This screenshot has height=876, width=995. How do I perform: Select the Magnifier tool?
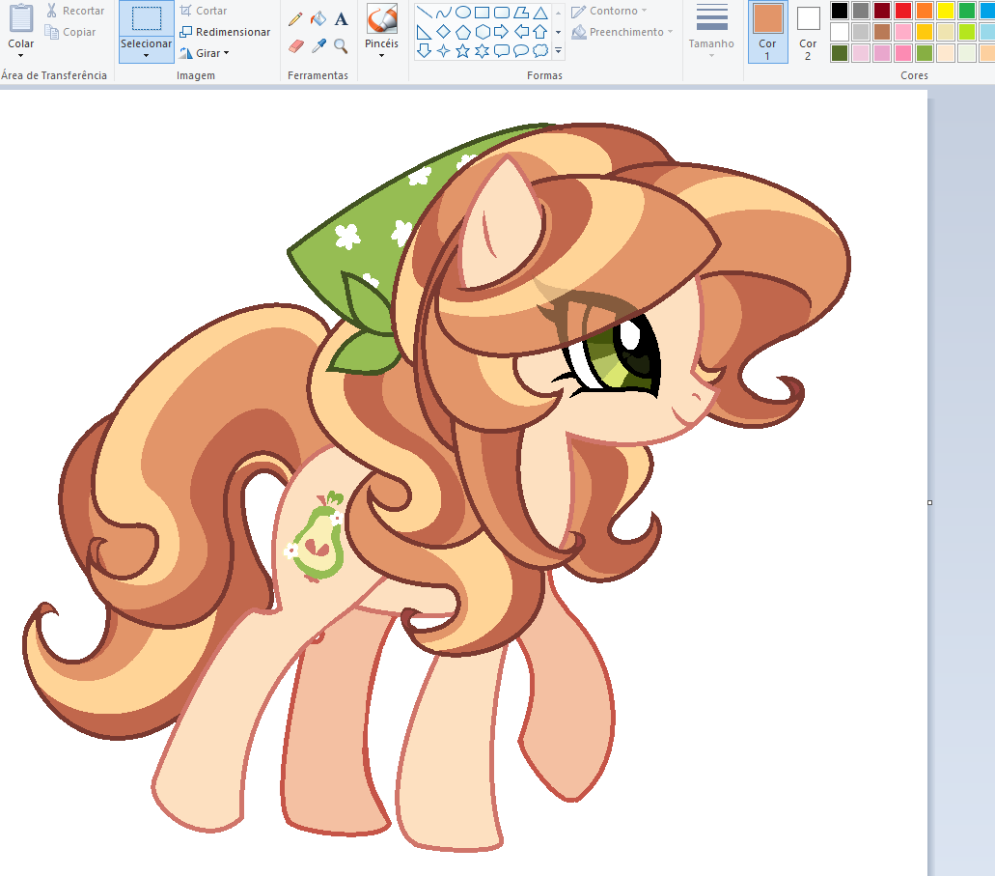tap(342, 45)
